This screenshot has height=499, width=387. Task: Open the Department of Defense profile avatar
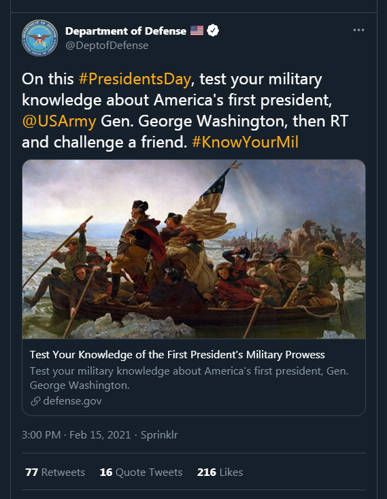pyautogui.click(x=39, y=38)
